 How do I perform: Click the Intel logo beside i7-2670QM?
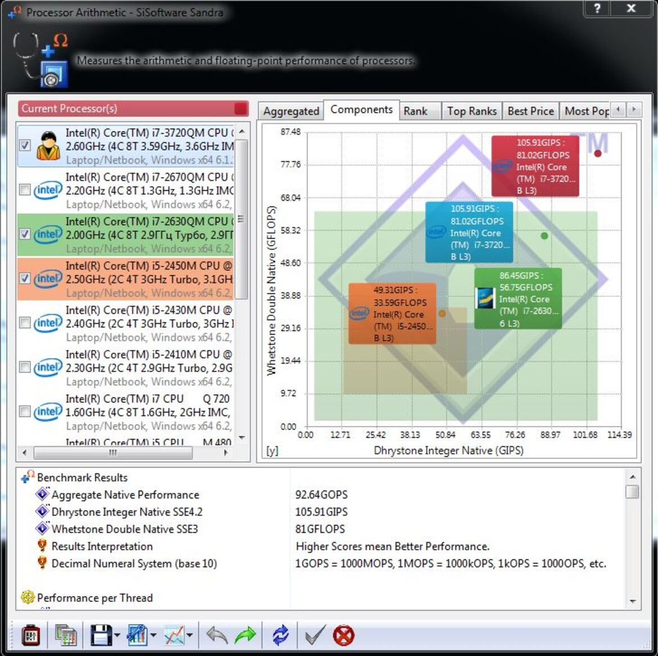[x=48, y=190]
